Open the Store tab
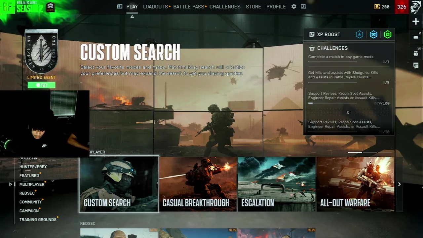The width and height of the screenshot is (423, 238). pos(253,7)
